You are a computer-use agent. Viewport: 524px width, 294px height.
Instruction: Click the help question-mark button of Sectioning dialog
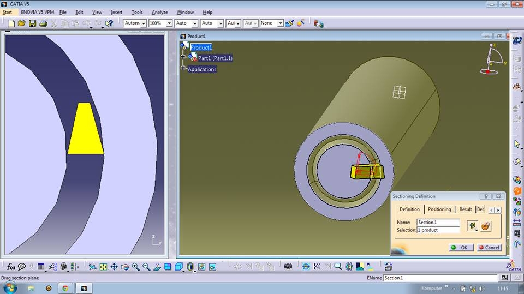tap(486, 196)
